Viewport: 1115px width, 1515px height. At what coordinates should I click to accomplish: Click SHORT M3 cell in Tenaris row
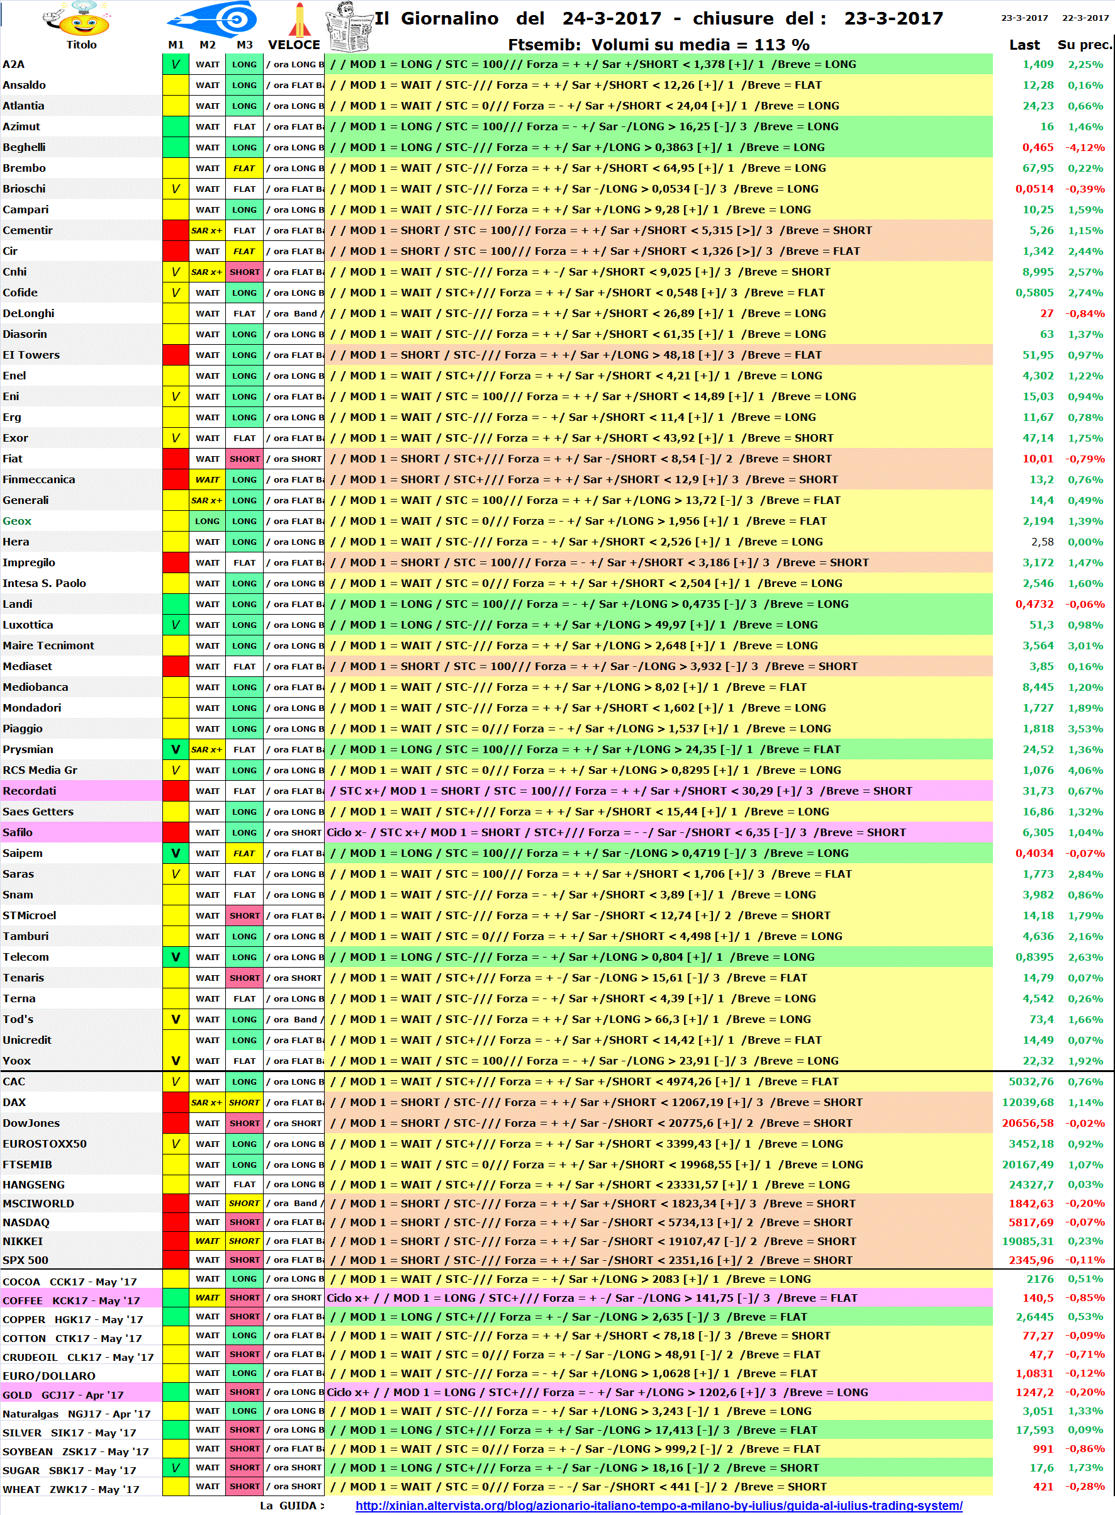[244, 978]
